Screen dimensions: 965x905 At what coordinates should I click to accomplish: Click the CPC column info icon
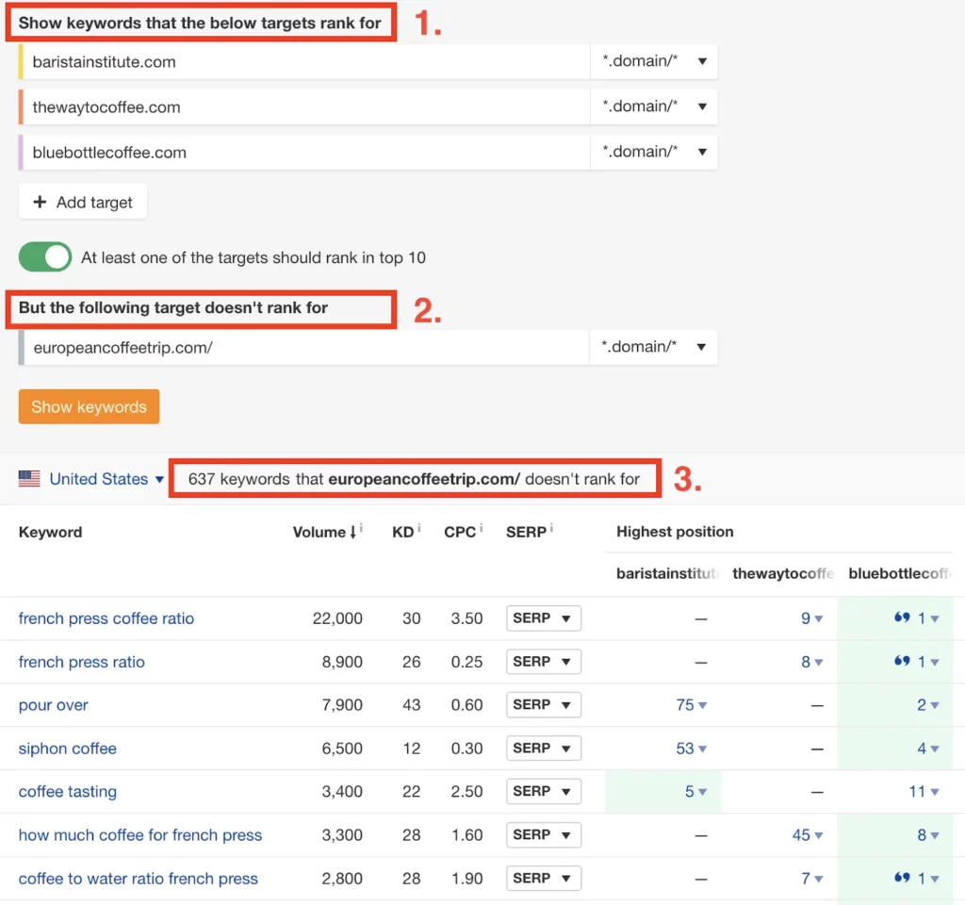(x=481, y=528)
